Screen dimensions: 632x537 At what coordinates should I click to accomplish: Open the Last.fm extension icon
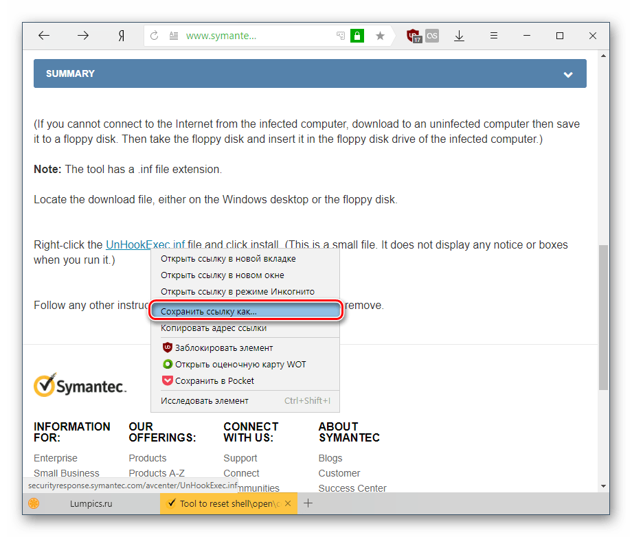(x=432, y=36)
